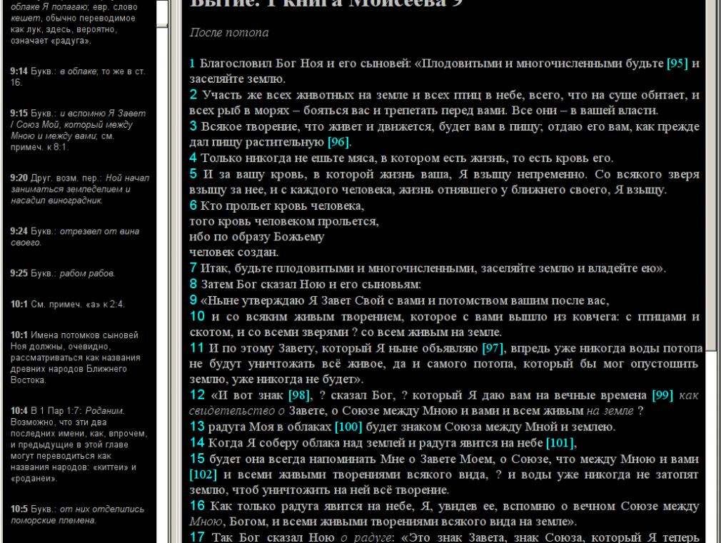Image resolution: width=721 pixels, height=543 pixels.
Task: Click footnote 10:1 about Имена потомков сыновей Ноя
Action: (x=76, y=357)
